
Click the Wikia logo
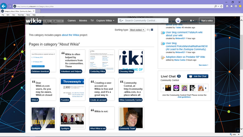[33, 21]
